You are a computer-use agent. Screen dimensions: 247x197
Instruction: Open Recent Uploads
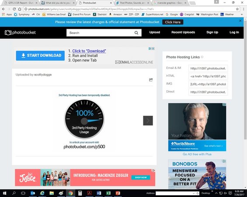click(183, 32)
